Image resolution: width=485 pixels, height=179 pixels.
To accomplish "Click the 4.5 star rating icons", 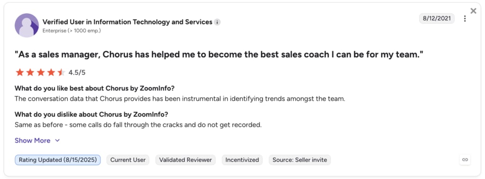I will (40, 72).
